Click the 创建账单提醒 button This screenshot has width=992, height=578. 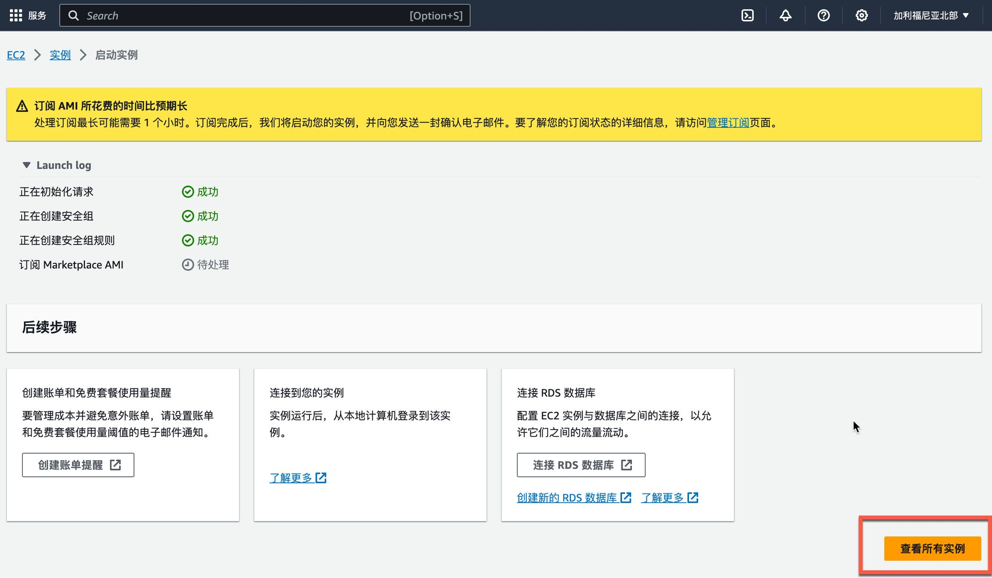coord(78,465)
